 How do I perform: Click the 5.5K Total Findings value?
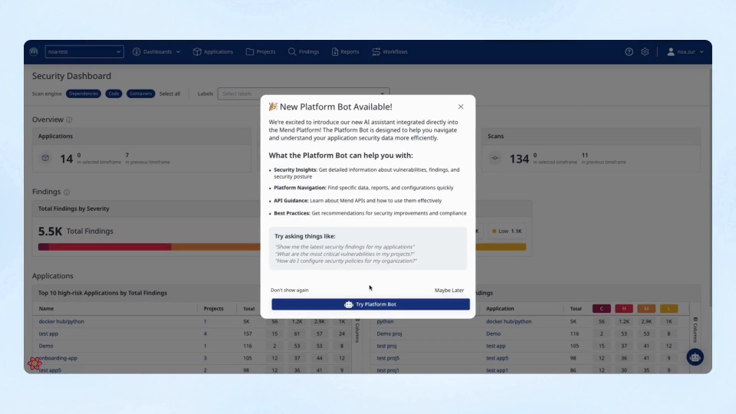coord(51,231)
